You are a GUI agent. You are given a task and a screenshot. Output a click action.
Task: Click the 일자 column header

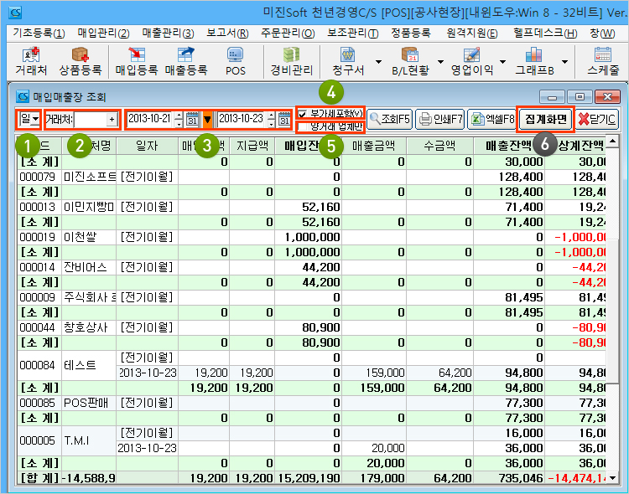tap(147, 146)
